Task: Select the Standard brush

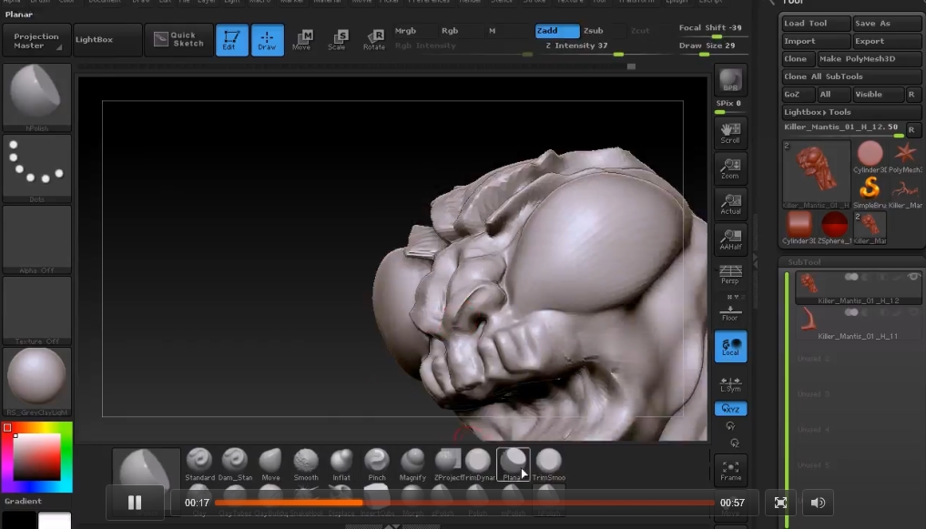Action: tap(199, 464)
